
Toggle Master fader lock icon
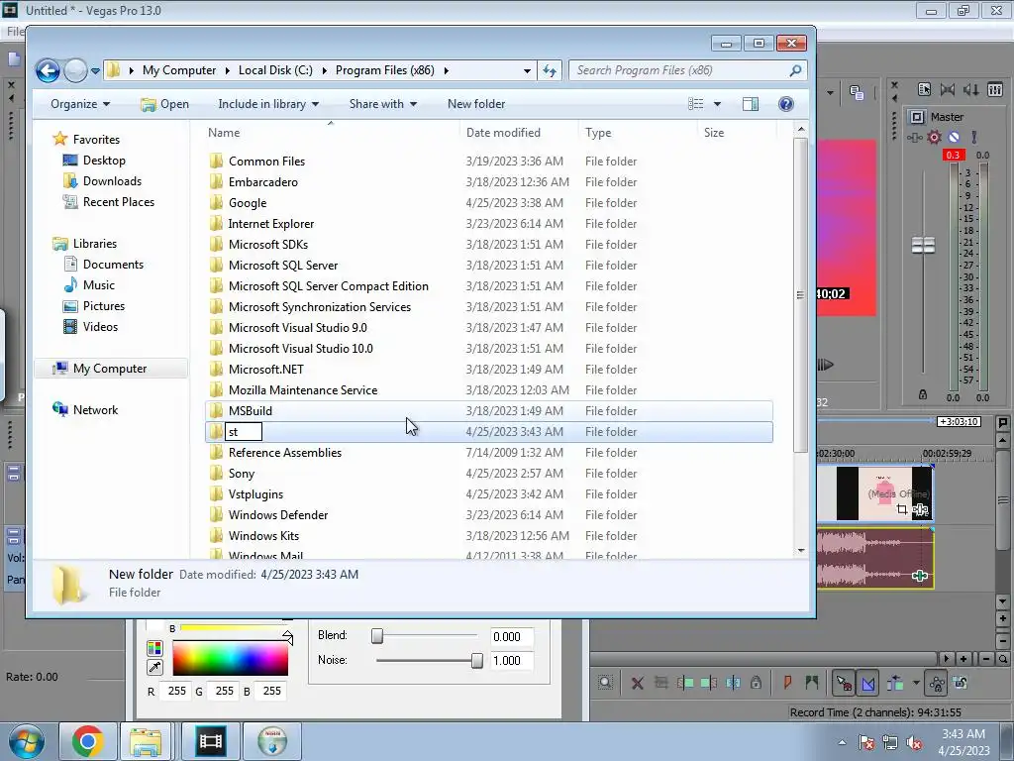923,394
